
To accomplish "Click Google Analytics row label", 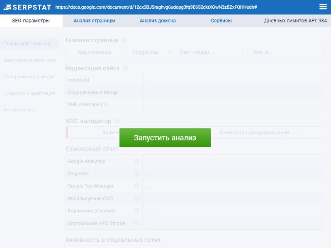I will (86, 161).
